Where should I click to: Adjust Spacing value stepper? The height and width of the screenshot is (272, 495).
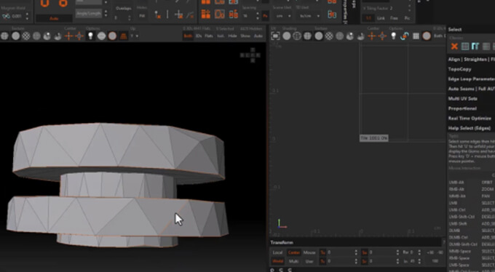[x=258, y=15]
